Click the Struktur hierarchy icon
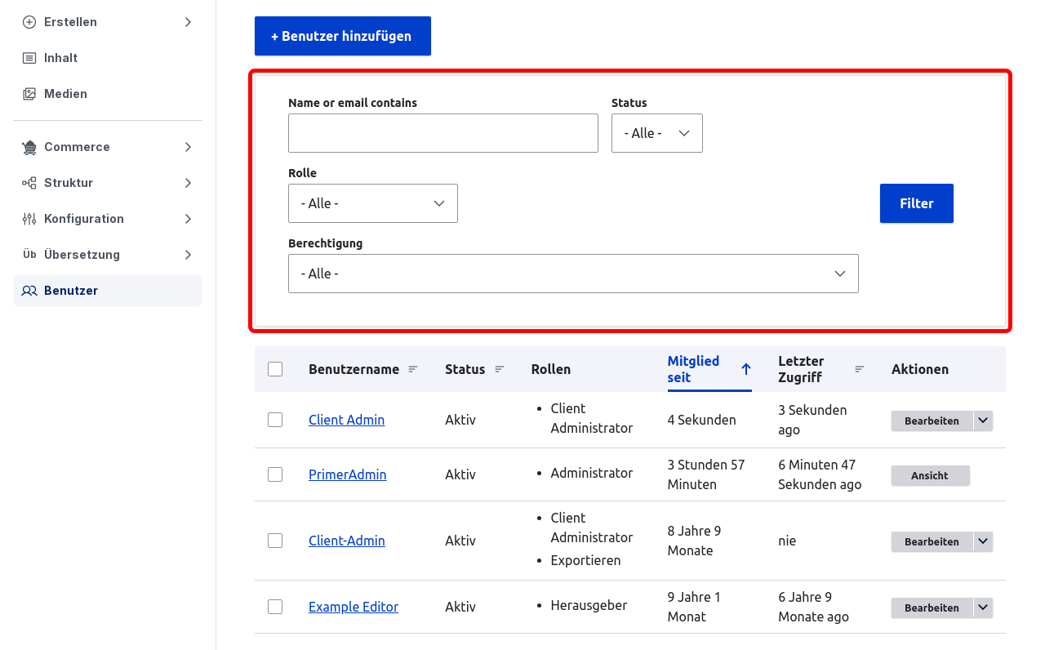Image resolution: width=1045 pixels, height=650 pixels. pos(29,183)
